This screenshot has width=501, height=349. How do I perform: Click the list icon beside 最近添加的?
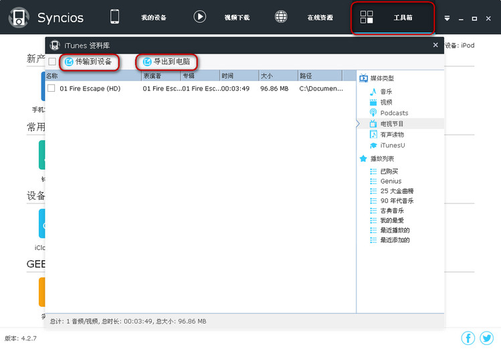click(x=373, y=240)
